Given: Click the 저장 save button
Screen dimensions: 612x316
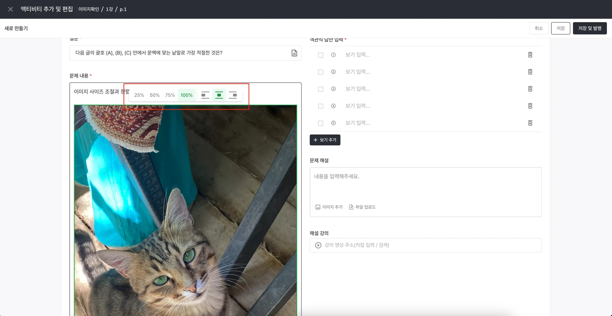Looking at the screenshot, I should click(x=561, y=28).
